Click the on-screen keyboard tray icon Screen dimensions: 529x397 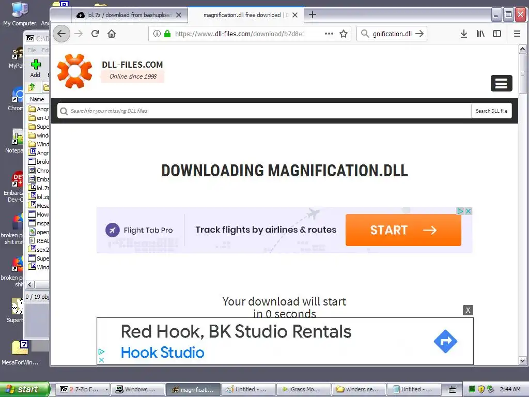coord(453,389)
